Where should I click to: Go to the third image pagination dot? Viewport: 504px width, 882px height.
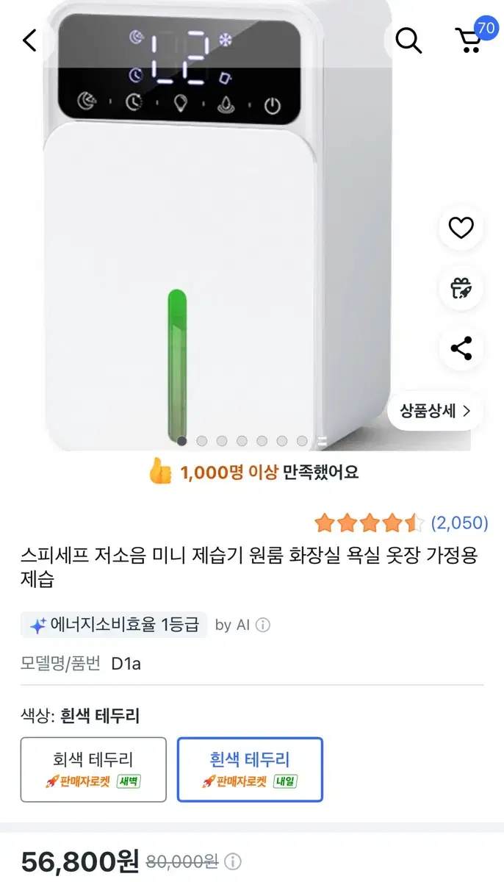[222, 441]
